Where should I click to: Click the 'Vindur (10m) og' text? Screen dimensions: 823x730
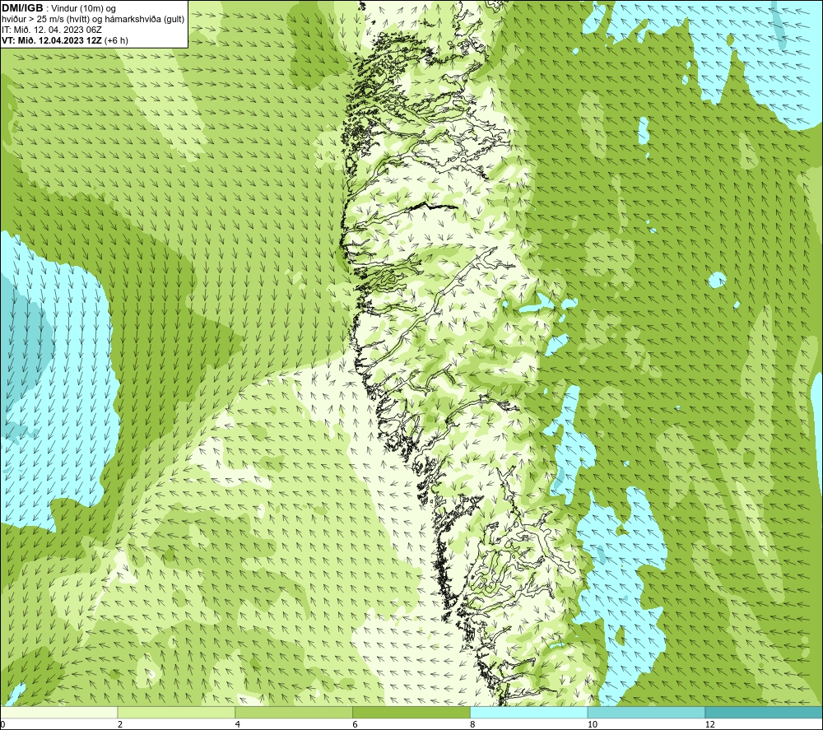pyautogui.click(x=85, y=9)
